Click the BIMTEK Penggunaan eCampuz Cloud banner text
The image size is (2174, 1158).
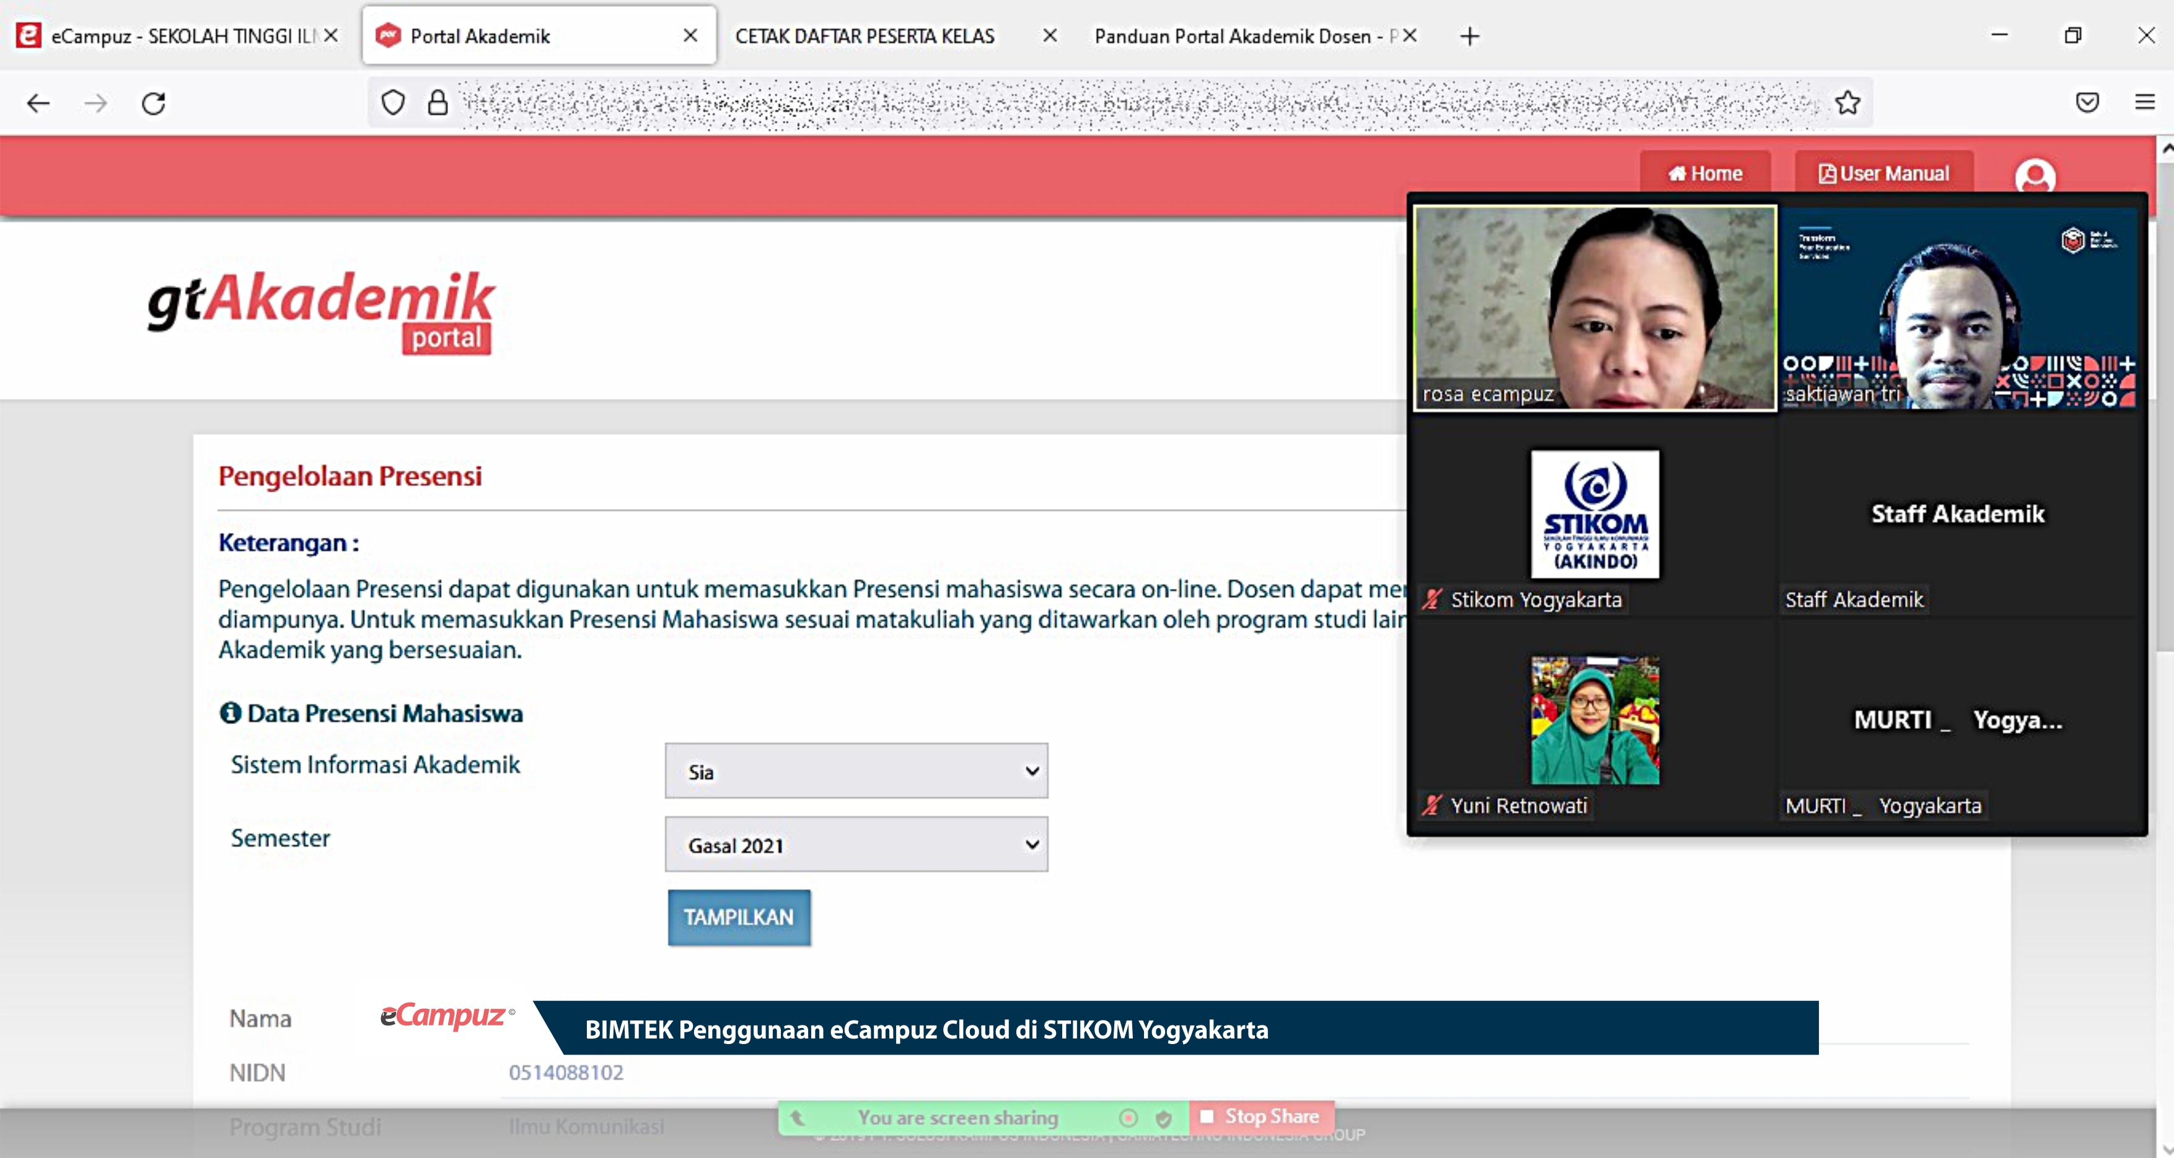point(926,1029)
